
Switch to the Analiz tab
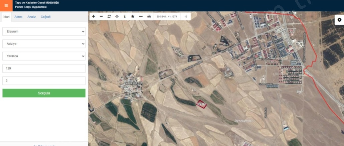(31, 17)
